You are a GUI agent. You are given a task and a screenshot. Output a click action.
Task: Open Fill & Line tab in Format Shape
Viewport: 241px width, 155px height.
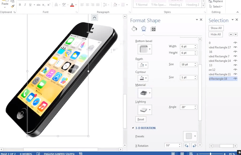pos(134,29)
